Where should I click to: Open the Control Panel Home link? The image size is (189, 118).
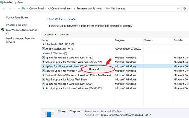coord(17,17)
